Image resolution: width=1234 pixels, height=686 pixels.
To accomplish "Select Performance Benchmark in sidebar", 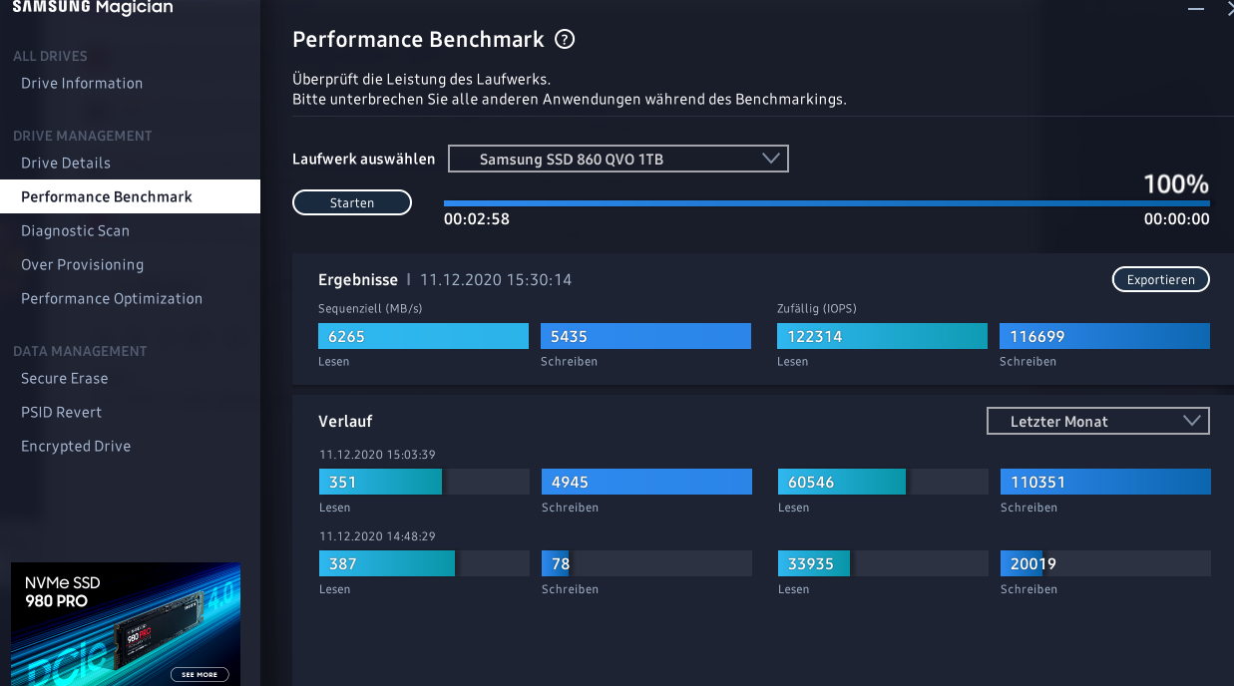I will (x=107, y=196).
